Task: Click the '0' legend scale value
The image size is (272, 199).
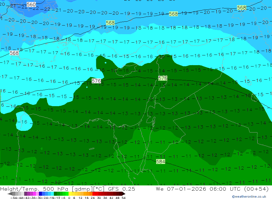Action: [x=69, y=198]
